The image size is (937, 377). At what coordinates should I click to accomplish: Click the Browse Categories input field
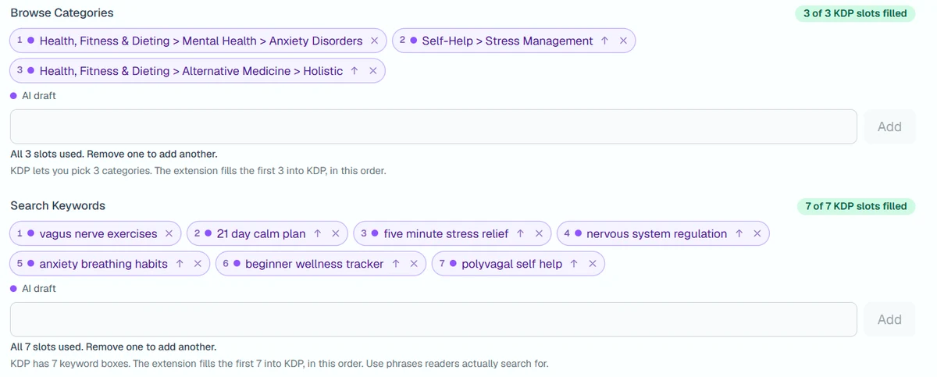point(433,126)
